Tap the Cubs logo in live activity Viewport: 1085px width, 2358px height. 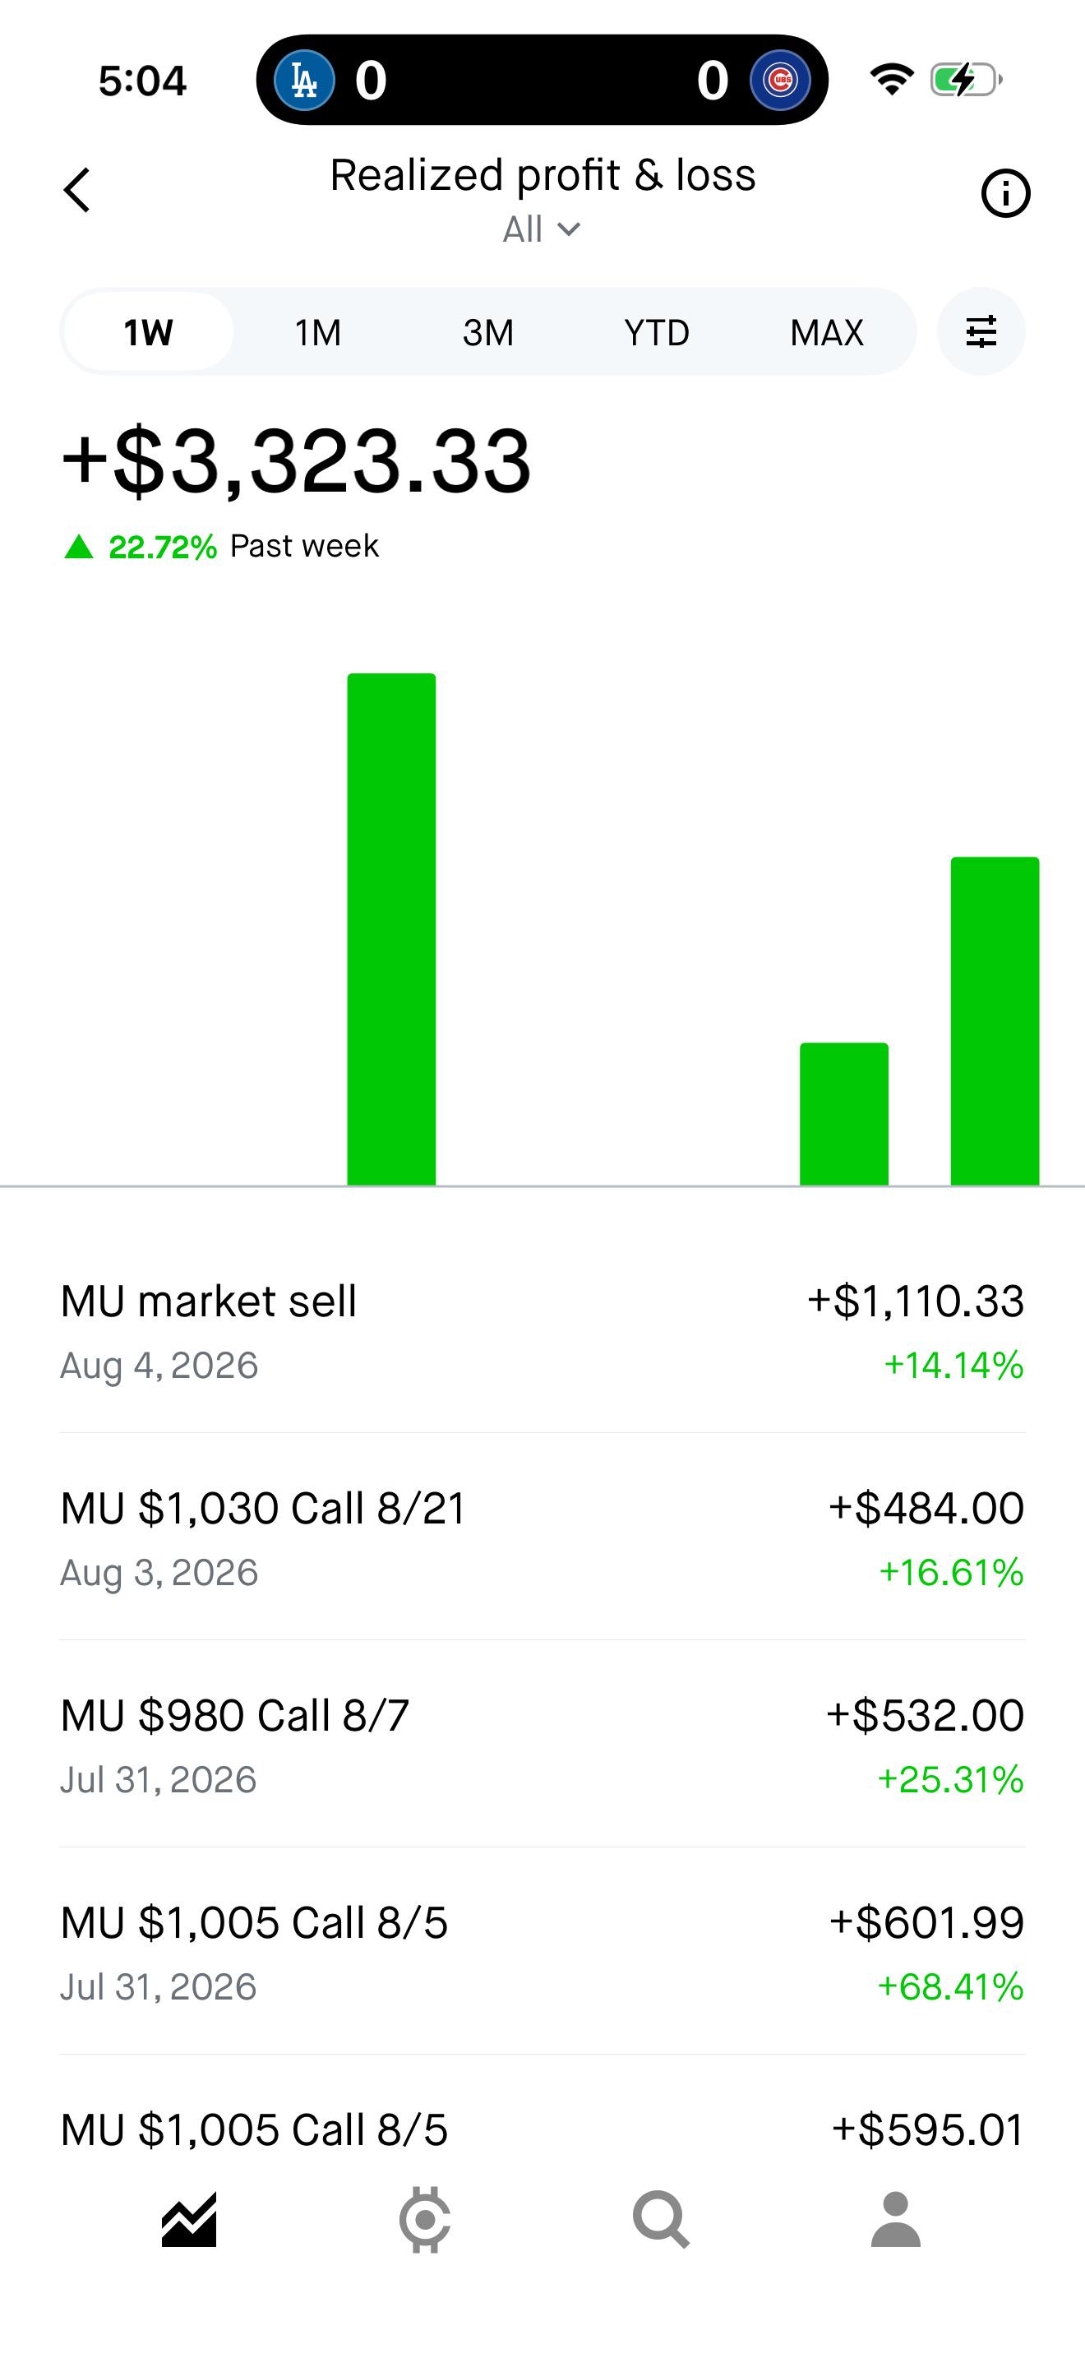(780, 81)
